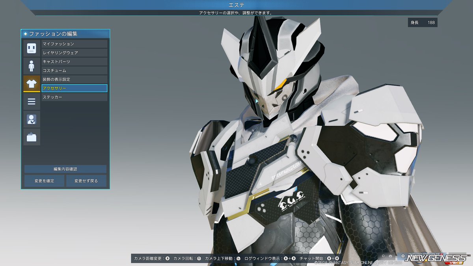Open the character portrait category icon

coord(32,119)
